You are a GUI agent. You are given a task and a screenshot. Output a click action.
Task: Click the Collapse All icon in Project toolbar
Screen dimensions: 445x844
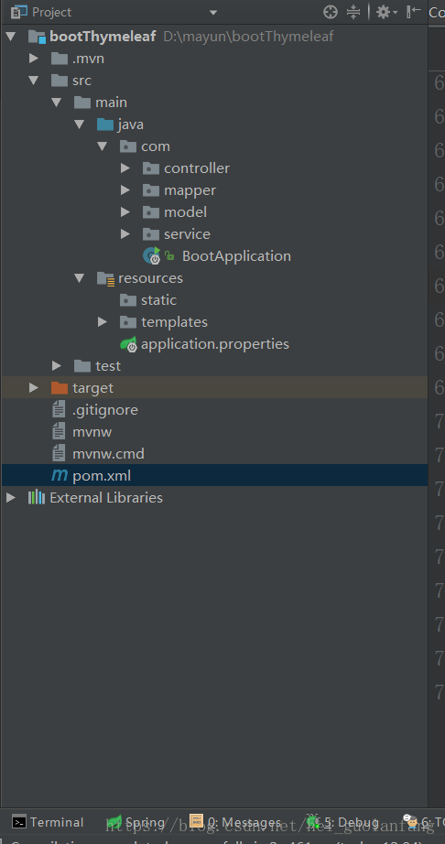point(353,12)
